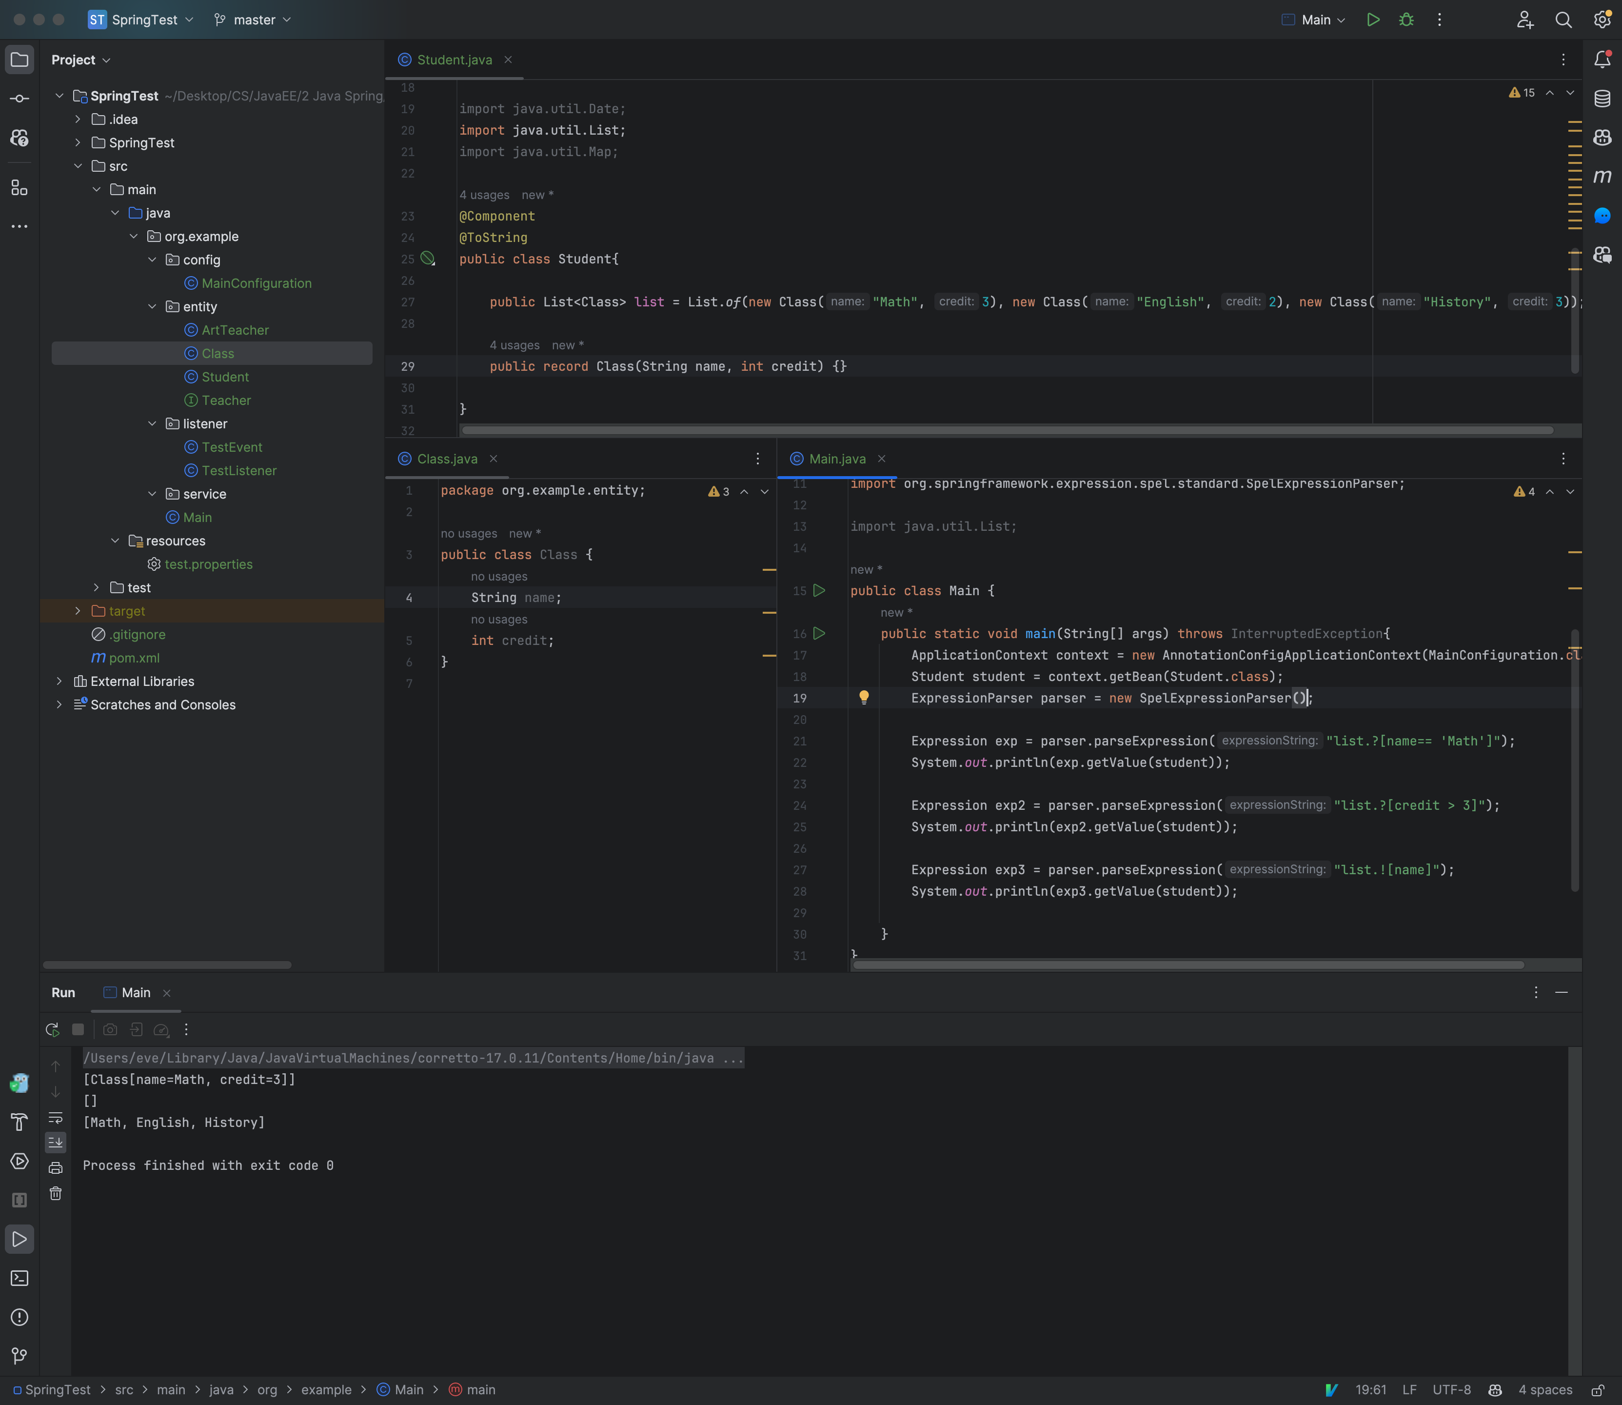Click LF line separator in status bar

pos(1409,1389)
